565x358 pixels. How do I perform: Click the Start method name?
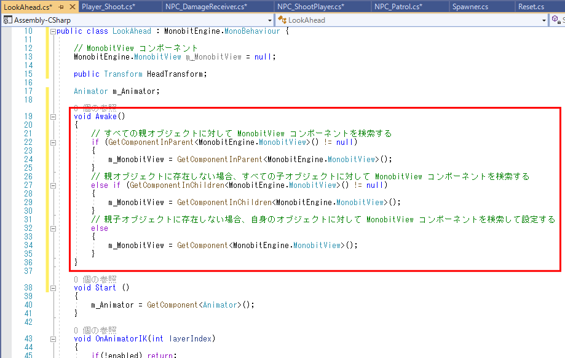click(106, 287)
